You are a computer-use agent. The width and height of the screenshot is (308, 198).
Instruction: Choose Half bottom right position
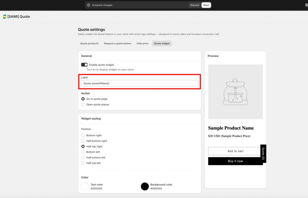point(83,141)
